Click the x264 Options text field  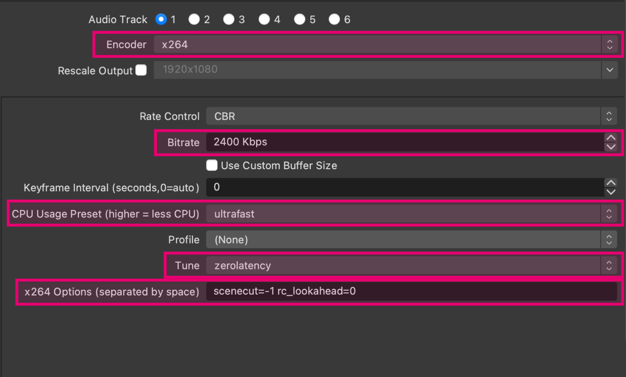pos(411,291)
